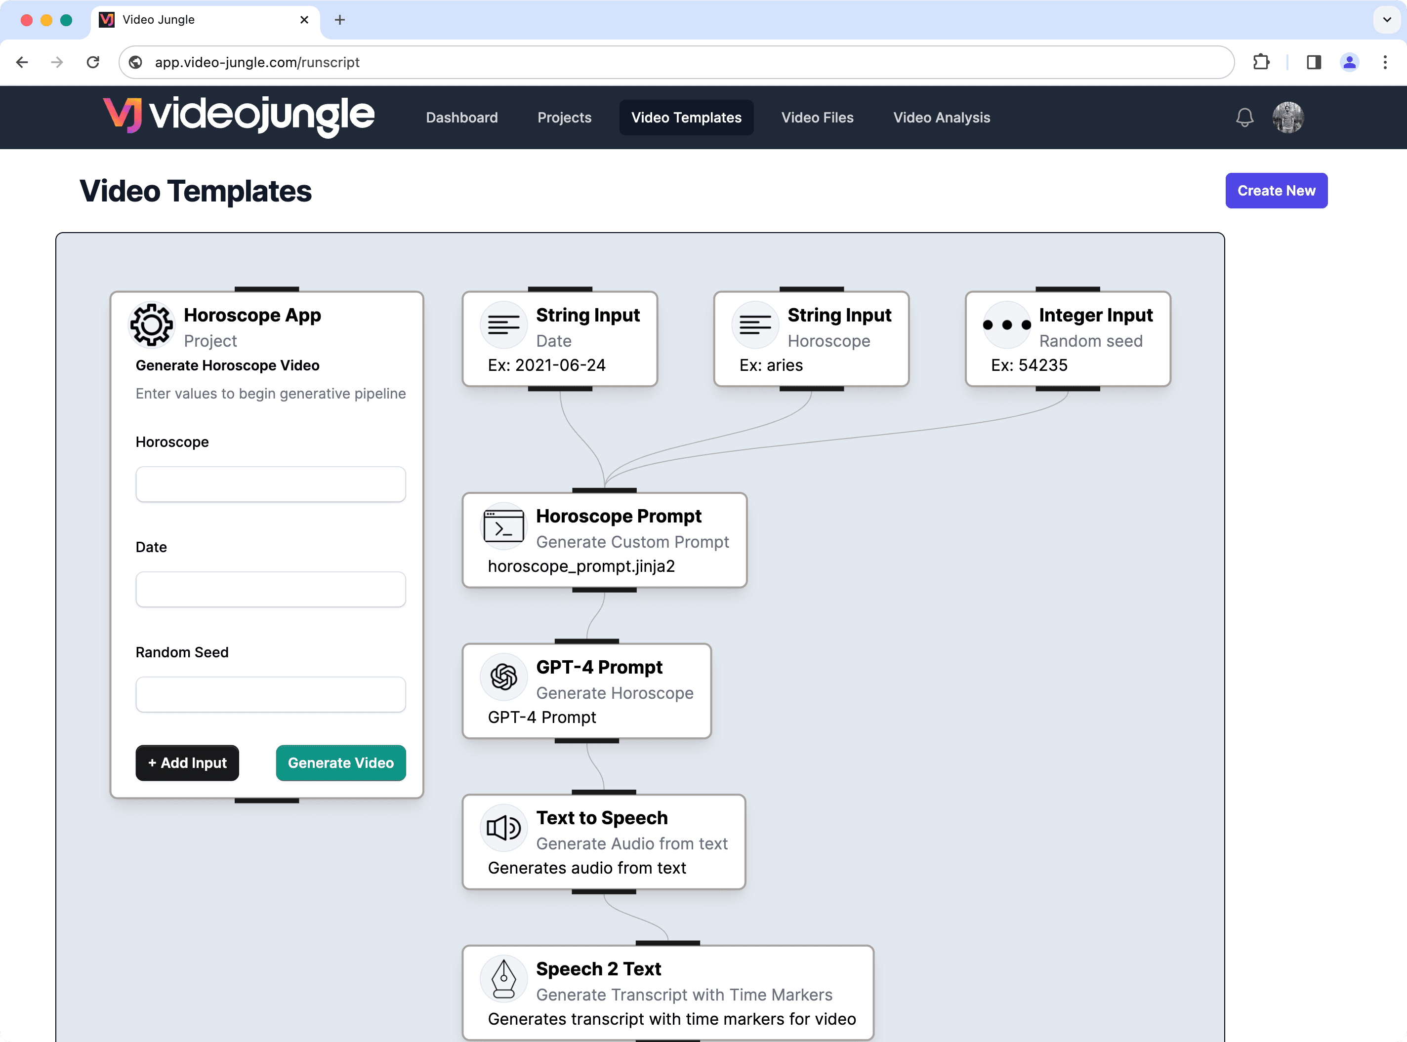Image resolution: width=1407 pixels, height=1042 pixels.
Task: Click the Date String Input text icon
Action: point(503,325)
